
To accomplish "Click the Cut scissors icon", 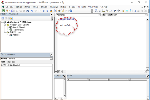I will click(x=17, y=11).
